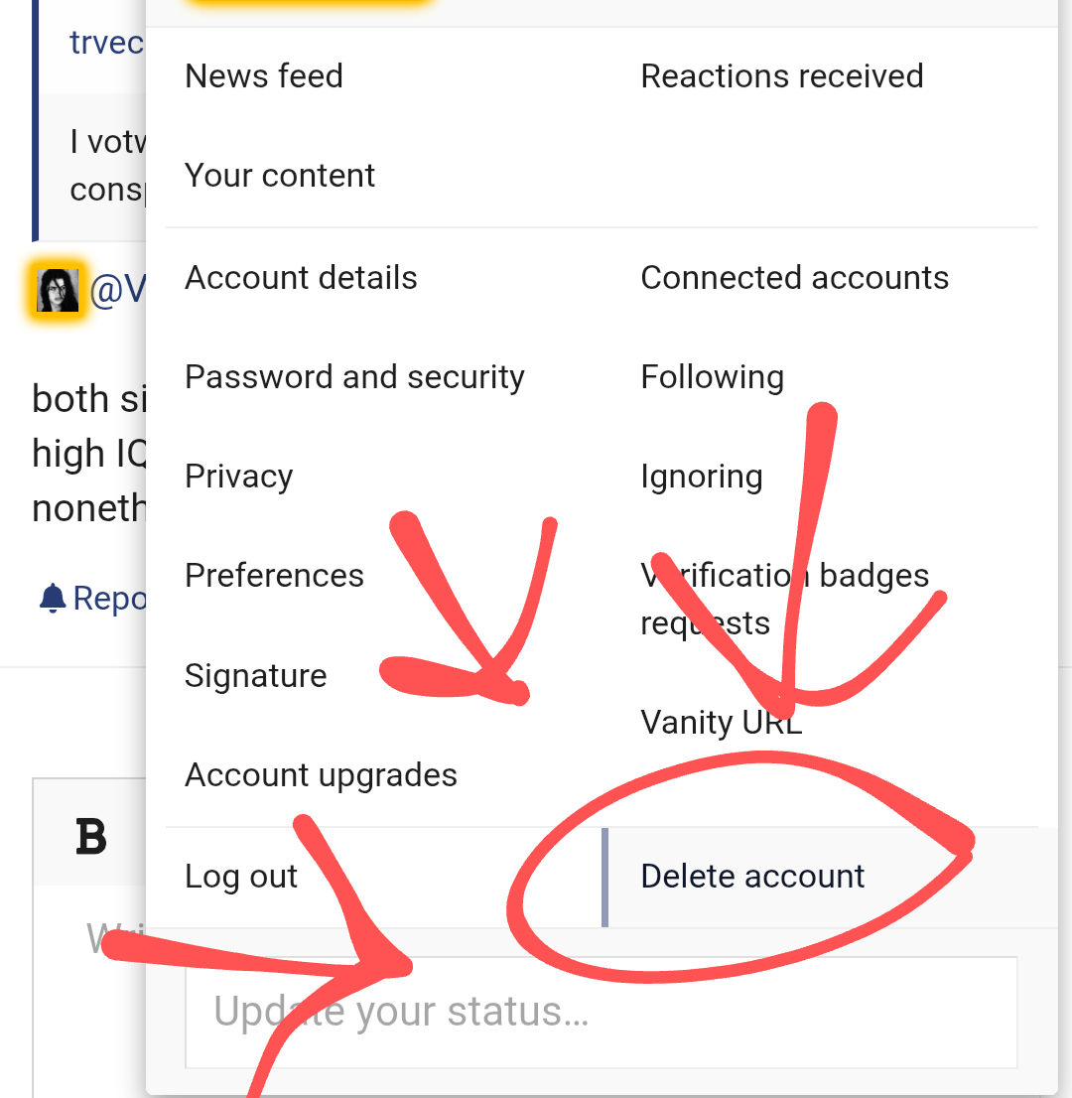This screenshot has width=1072, height=1098.
Task: Click the Report bell icon
Action: (53, 598)
